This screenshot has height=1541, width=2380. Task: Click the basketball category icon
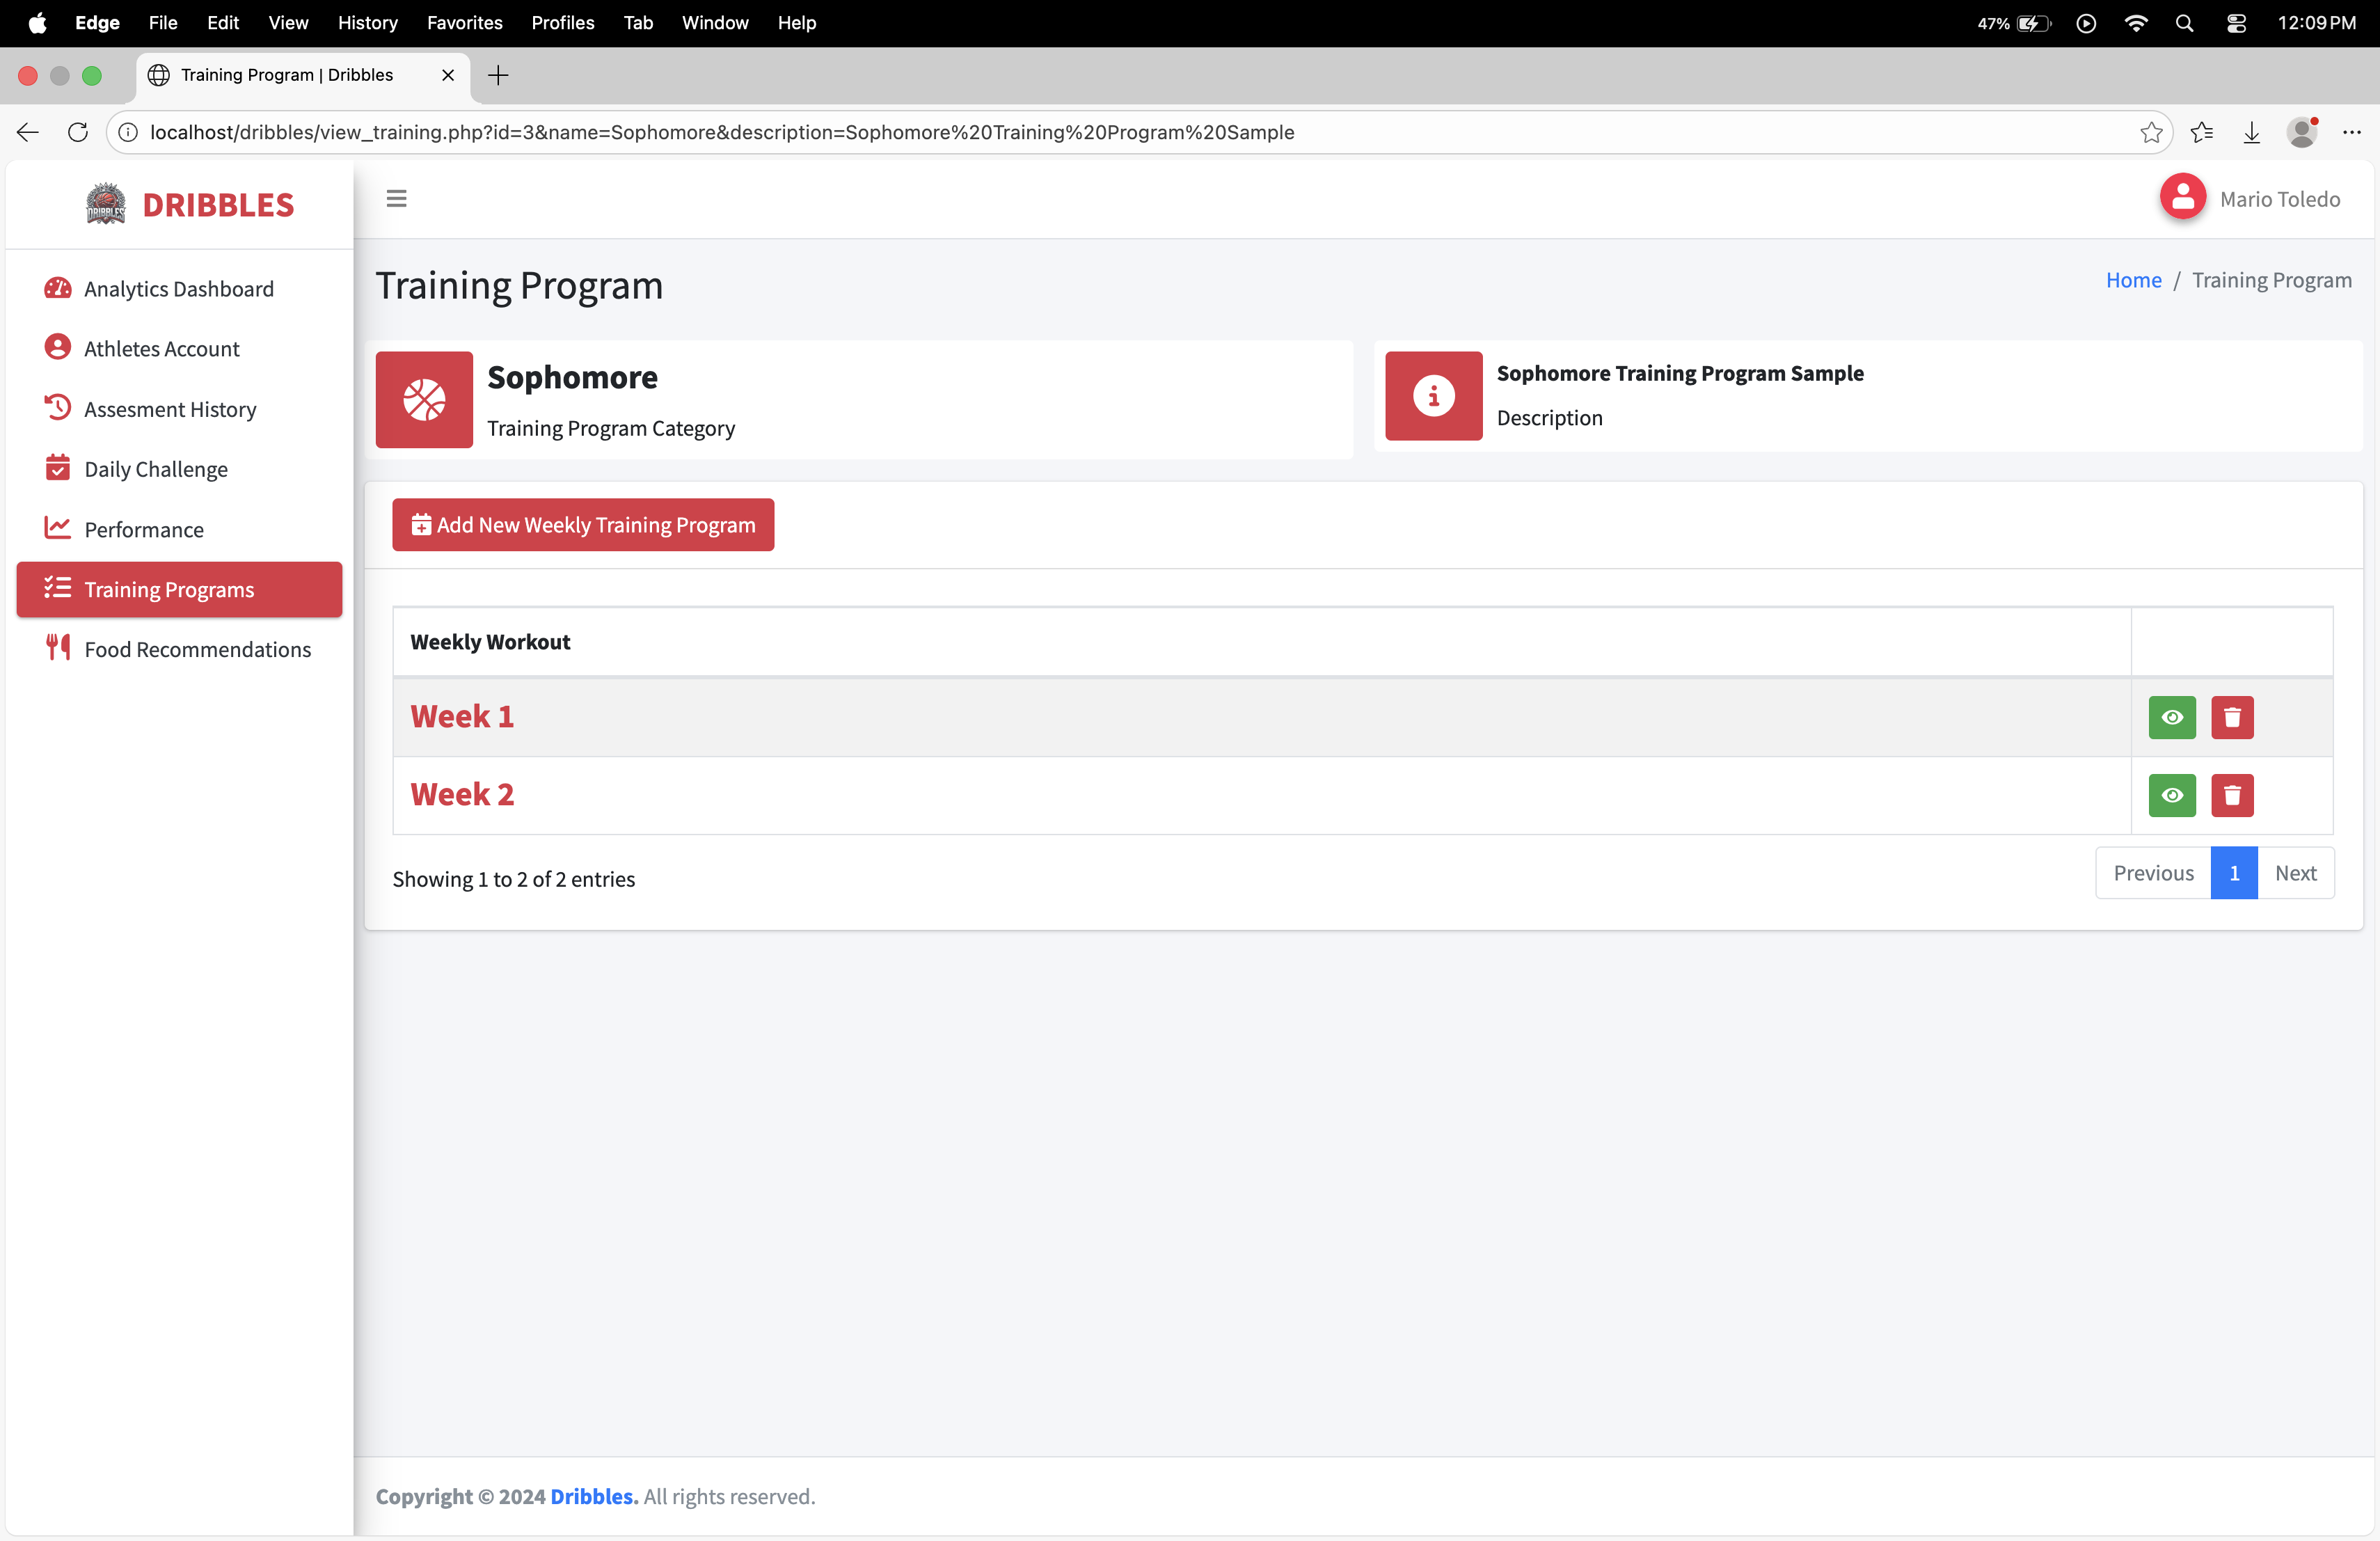coord(424,399)
